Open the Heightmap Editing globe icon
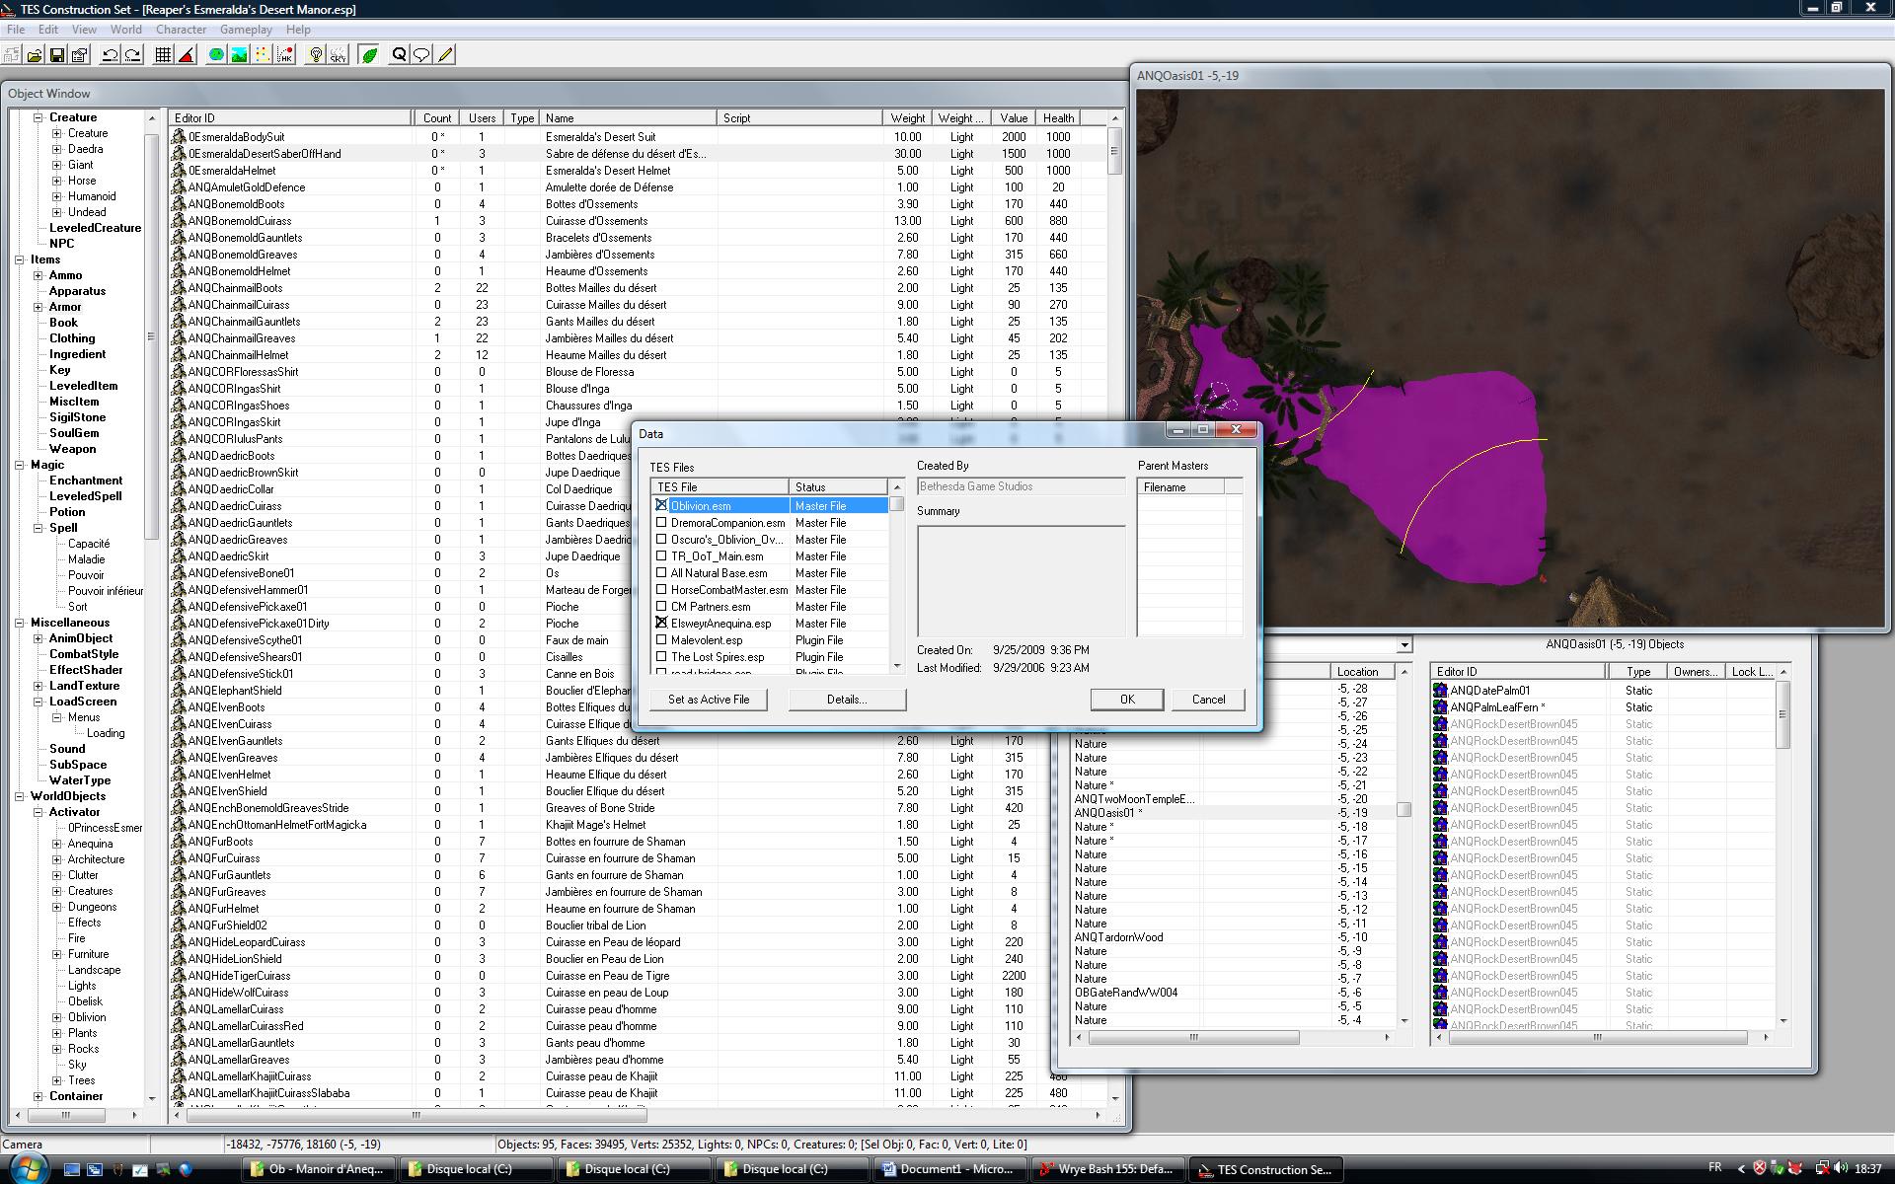Image resolution: width=1895 pixels, height=1184 pixels. pyautogui.click(x=216, y=55)
